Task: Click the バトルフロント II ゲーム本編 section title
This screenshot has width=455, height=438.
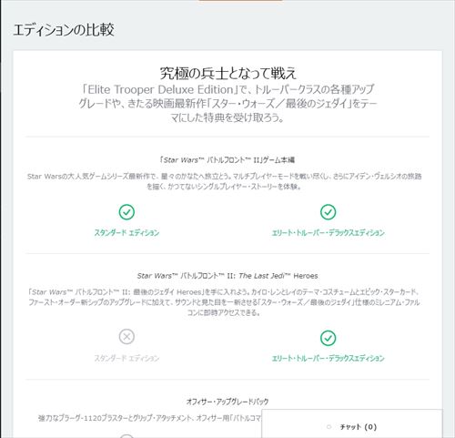Action: coord(227,160)
